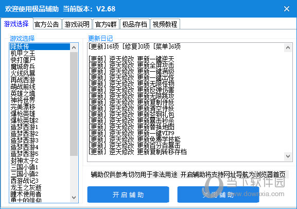297x209 pixels.
Task: Select 龙玉之灰逝 in the game list
Action: [x=40, y=187]
